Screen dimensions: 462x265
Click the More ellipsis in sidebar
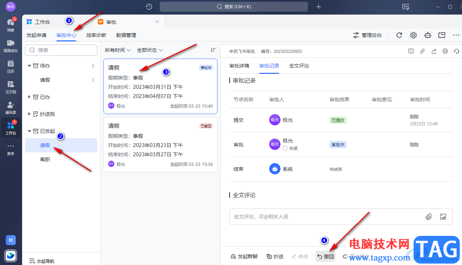pos(11,149)
